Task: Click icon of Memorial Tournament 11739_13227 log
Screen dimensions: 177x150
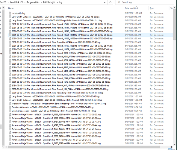Action: click(10, 46)
